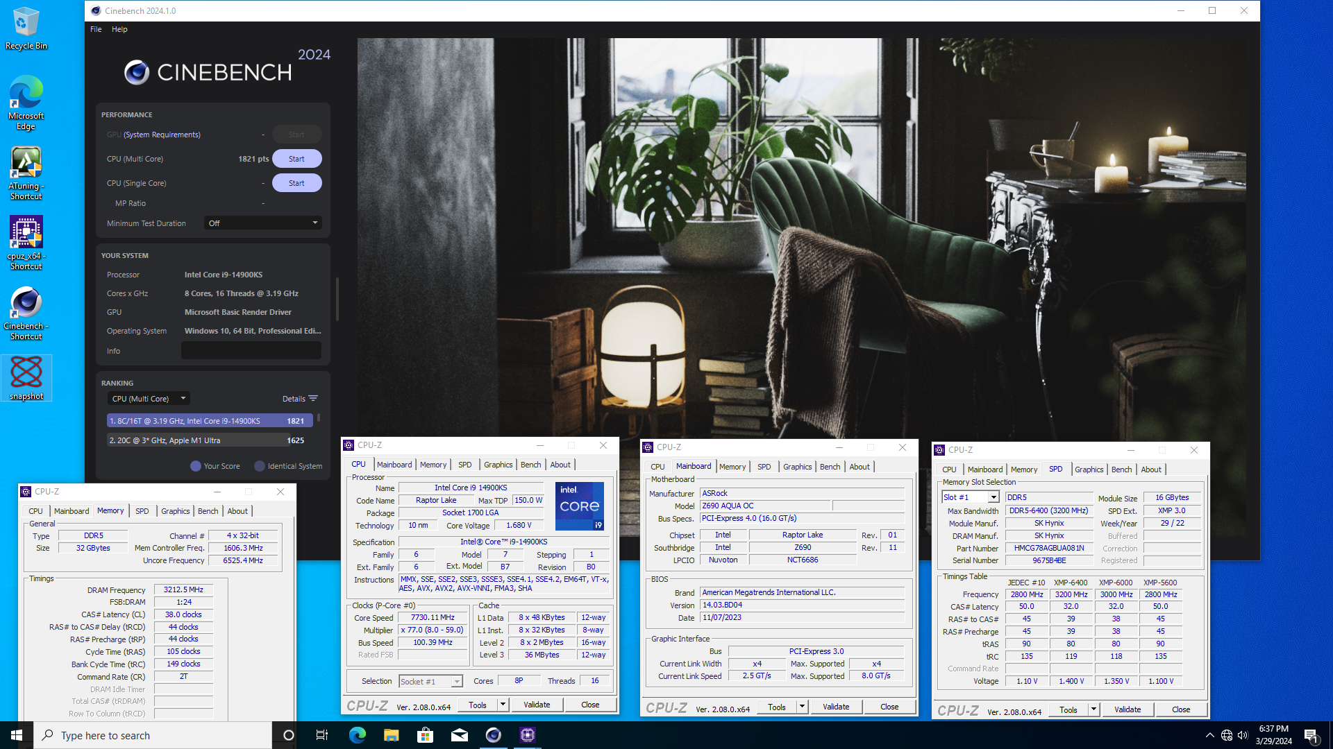This screenshot has width=1333, height=749.
Task: Click Your Score legend dot
Action: click(x=196, y=466)
